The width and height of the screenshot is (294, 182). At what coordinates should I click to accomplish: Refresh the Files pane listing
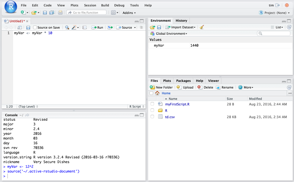289,87
